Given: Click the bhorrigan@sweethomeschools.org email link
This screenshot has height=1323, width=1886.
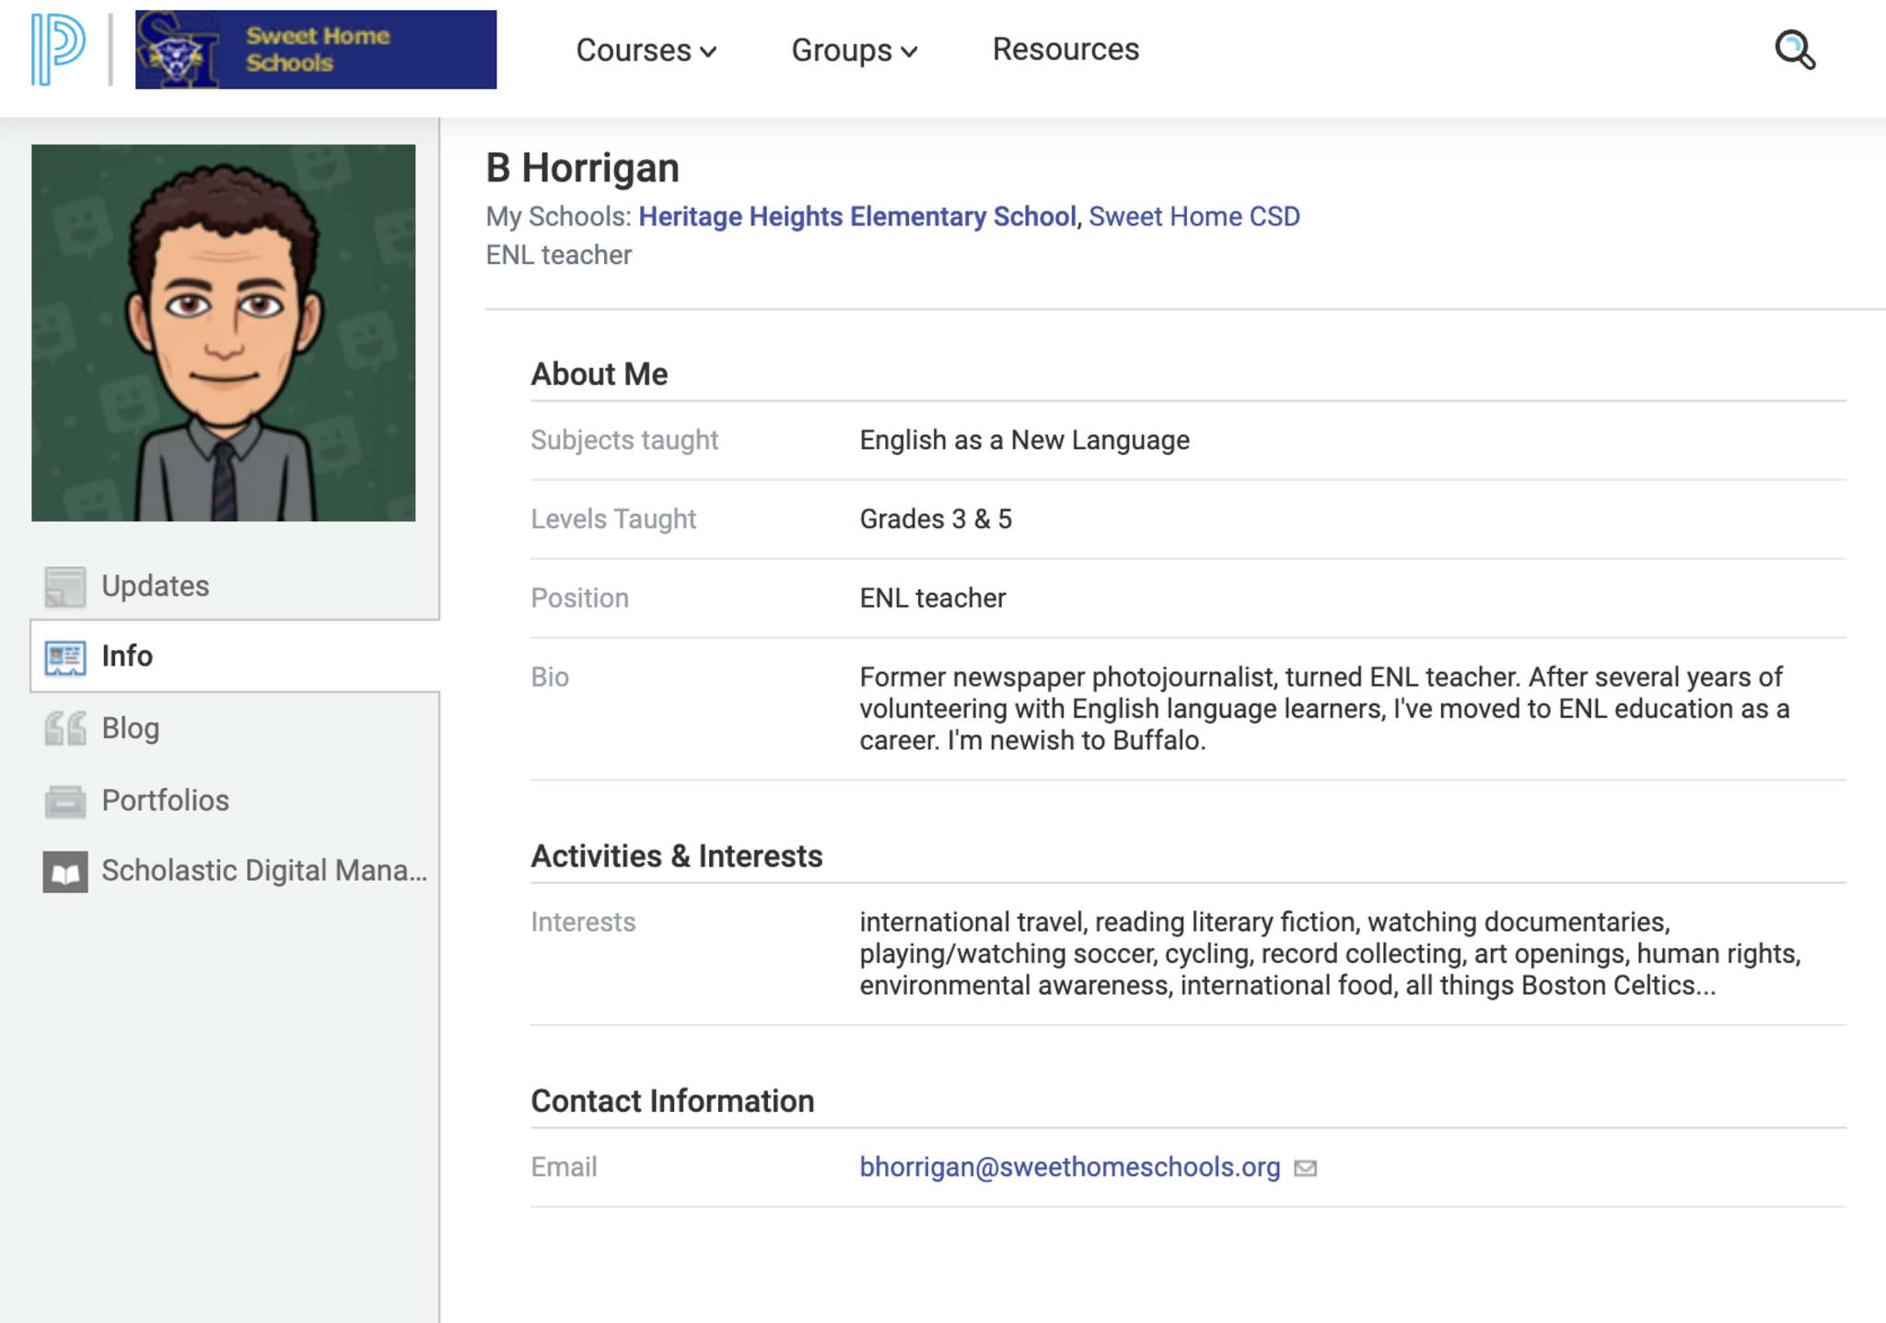Looking at the screenshot, I should click(x=1069, y=1167).
